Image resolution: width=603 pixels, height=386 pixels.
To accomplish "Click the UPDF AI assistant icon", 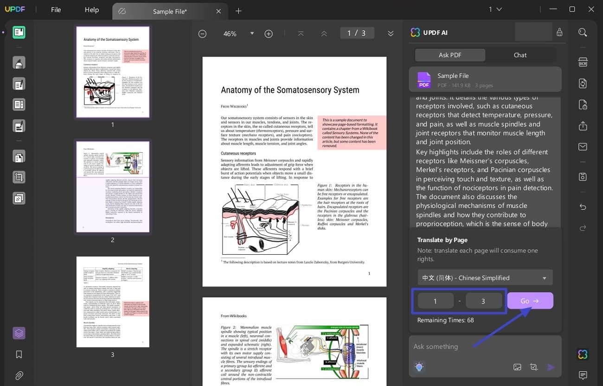I will (x=583, y=354).
